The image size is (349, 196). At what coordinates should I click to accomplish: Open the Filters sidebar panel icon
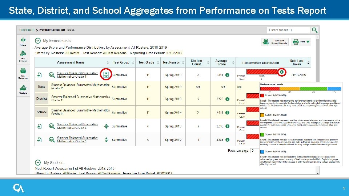coord(23,41)
